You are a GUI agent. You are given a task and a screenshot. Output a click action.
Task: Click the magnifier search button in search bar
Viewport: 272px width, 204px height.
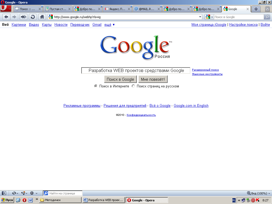click(267, 17)
